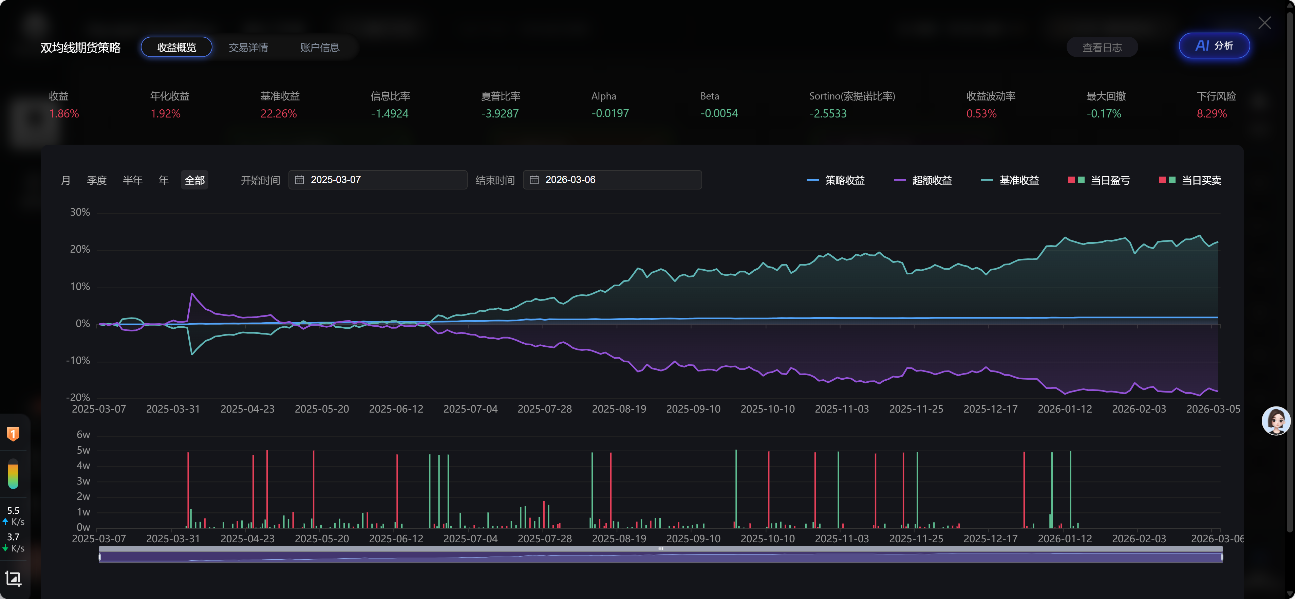Toggle 超额收益 legend series
1295x599 pixels.
click(x=922, y=180)
